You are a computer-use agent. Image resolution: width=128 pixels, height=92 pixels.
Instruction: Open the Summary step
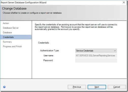[7, 42]
